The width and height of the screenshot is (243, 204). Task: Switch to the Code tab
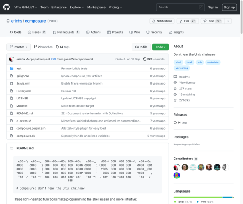(x=15, y=32)
